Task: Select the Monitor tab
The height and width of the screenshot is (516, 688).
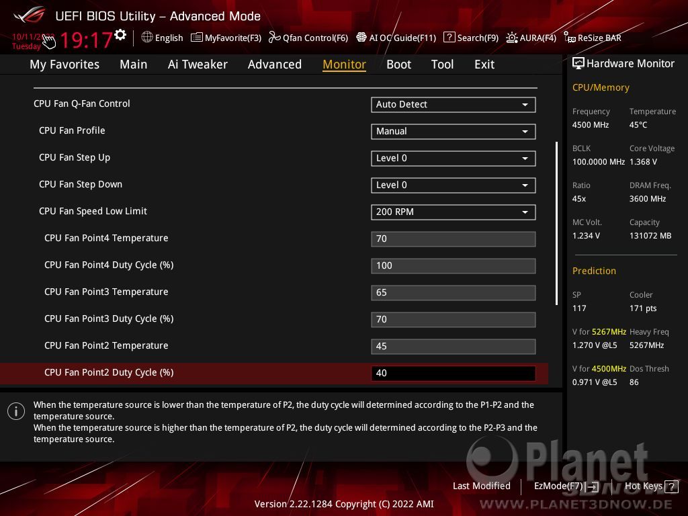Action: pyautogui.click(x=344, y=64)
